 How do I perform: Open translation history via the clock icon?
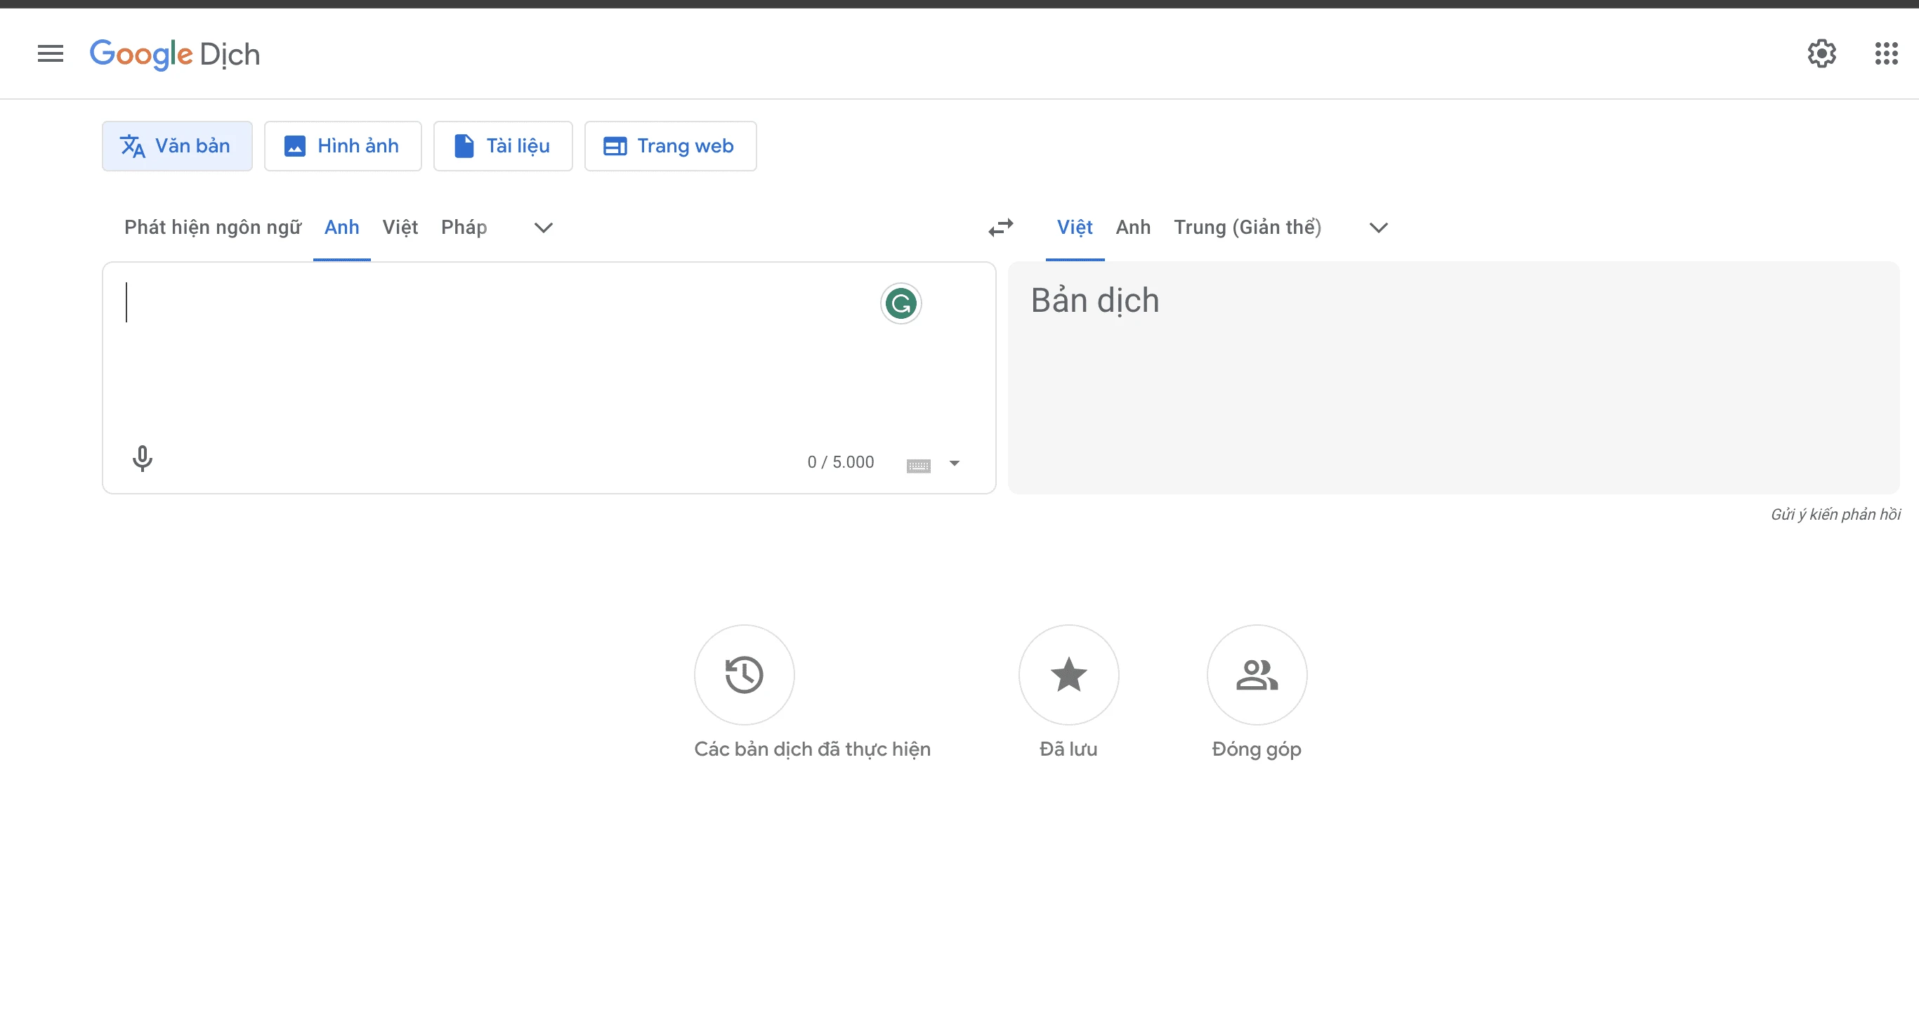(x=743, y=674)
